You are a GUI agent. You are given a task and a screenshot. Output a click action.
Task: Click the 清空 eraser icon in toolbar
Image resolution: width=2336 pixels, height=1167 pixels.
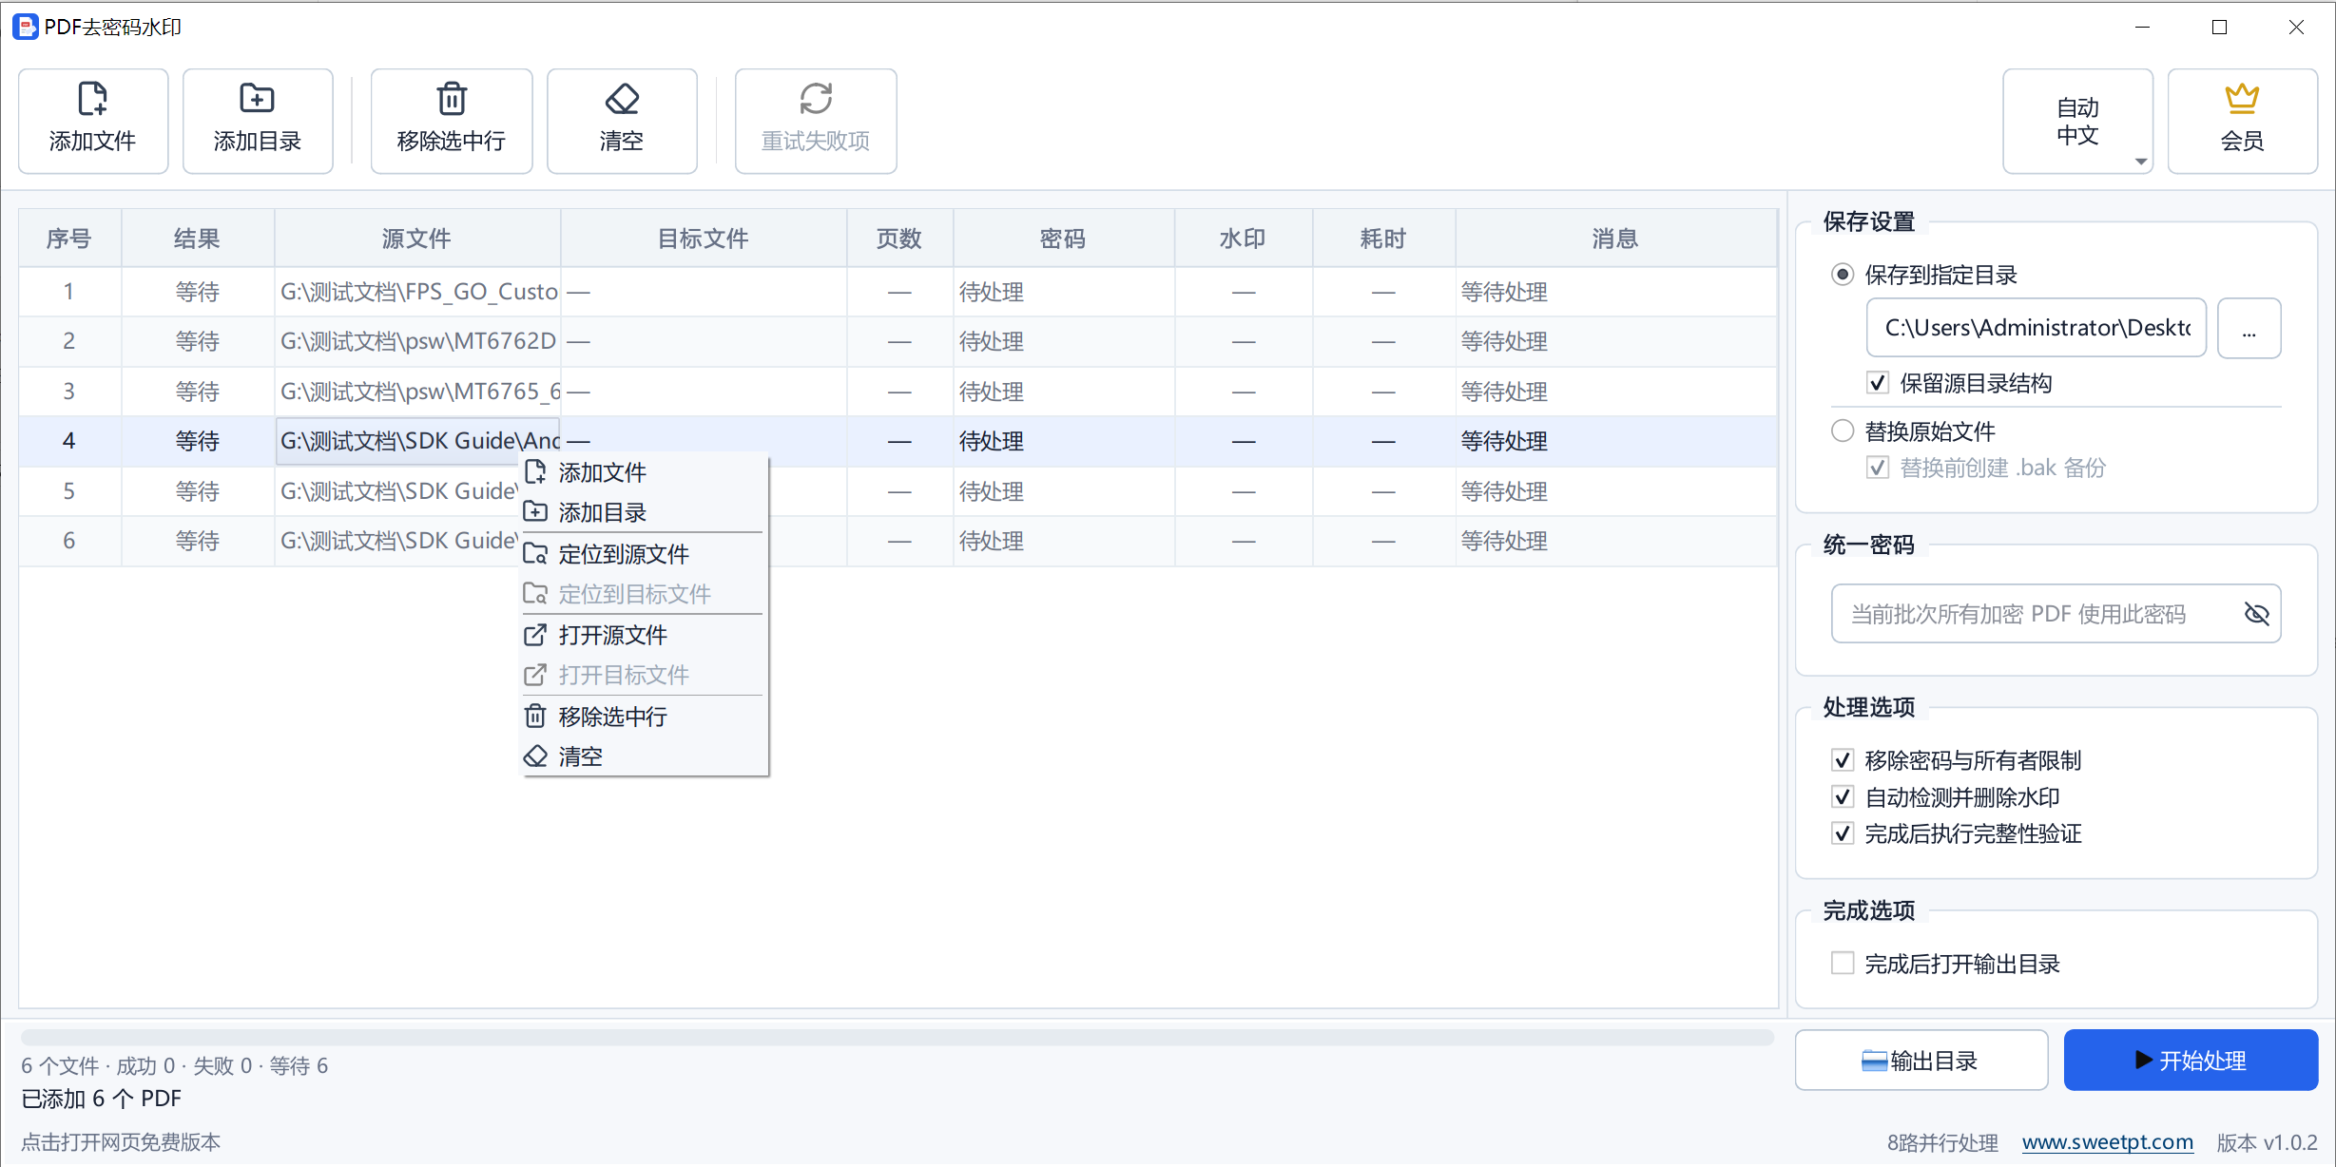pos(622,99)
